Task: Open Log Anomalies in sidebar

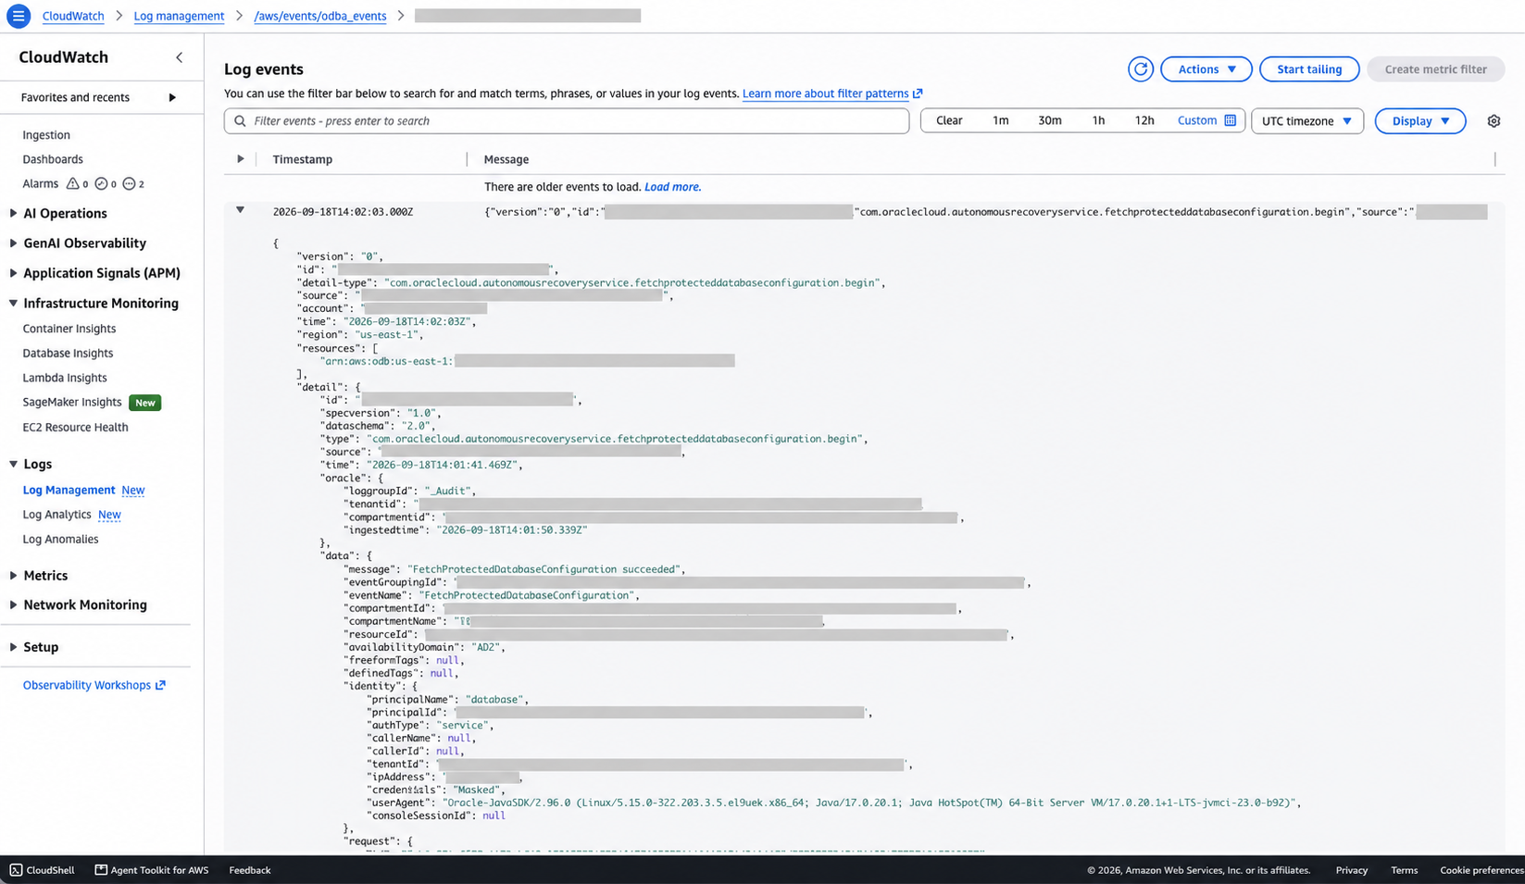Action: (60, 540)
